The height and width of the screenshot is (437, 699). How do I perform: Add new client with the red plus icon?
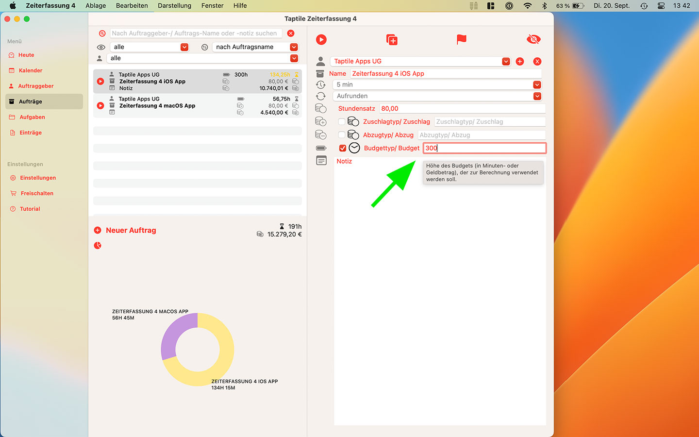[520, 61]
